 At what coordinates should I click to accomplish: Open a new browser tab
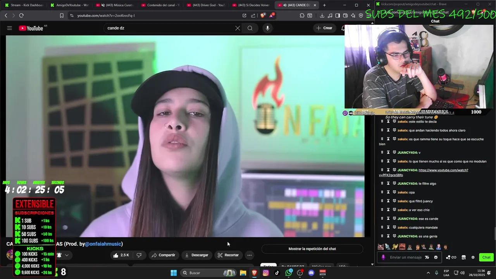coord(324,5)
